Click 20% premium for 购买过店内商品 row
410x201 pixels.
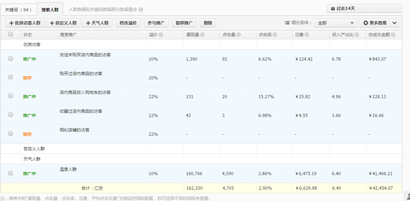pos(153,78)
